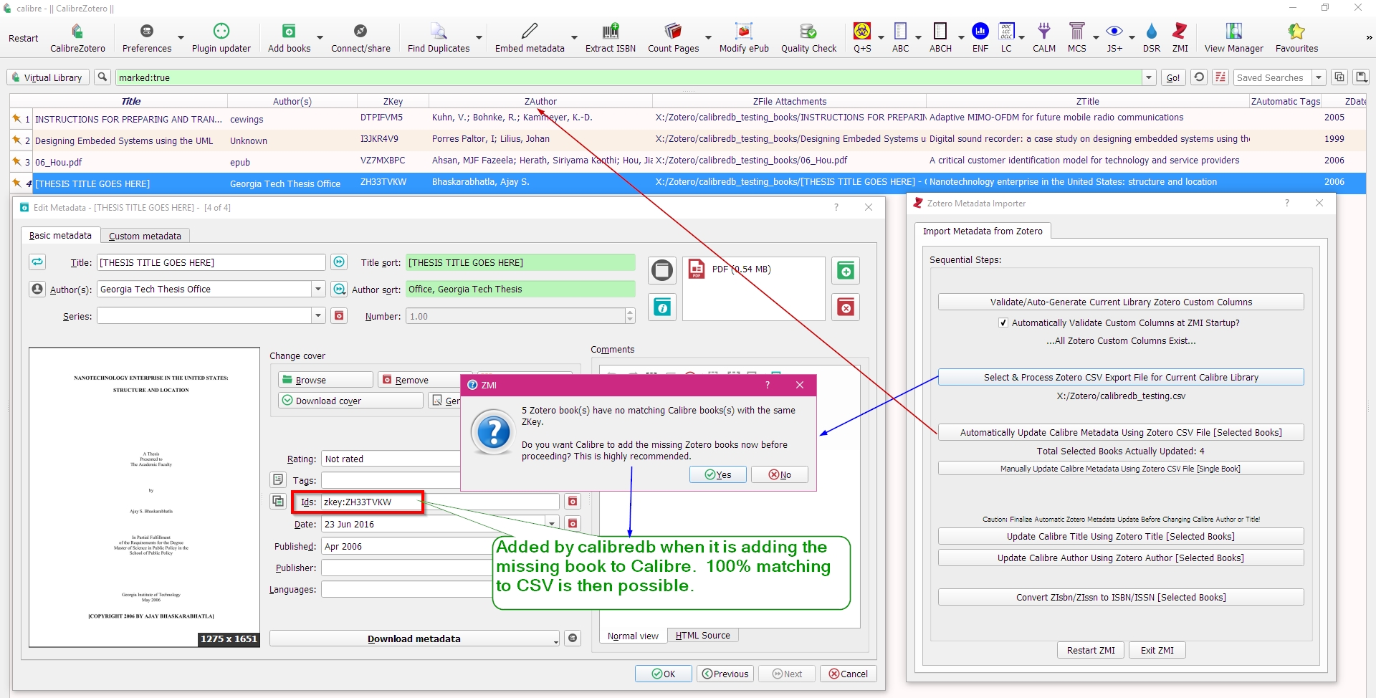Screen dimensions: 1376x698
Task: Sort by the ZAuthor column header
Action: (540, 102)
